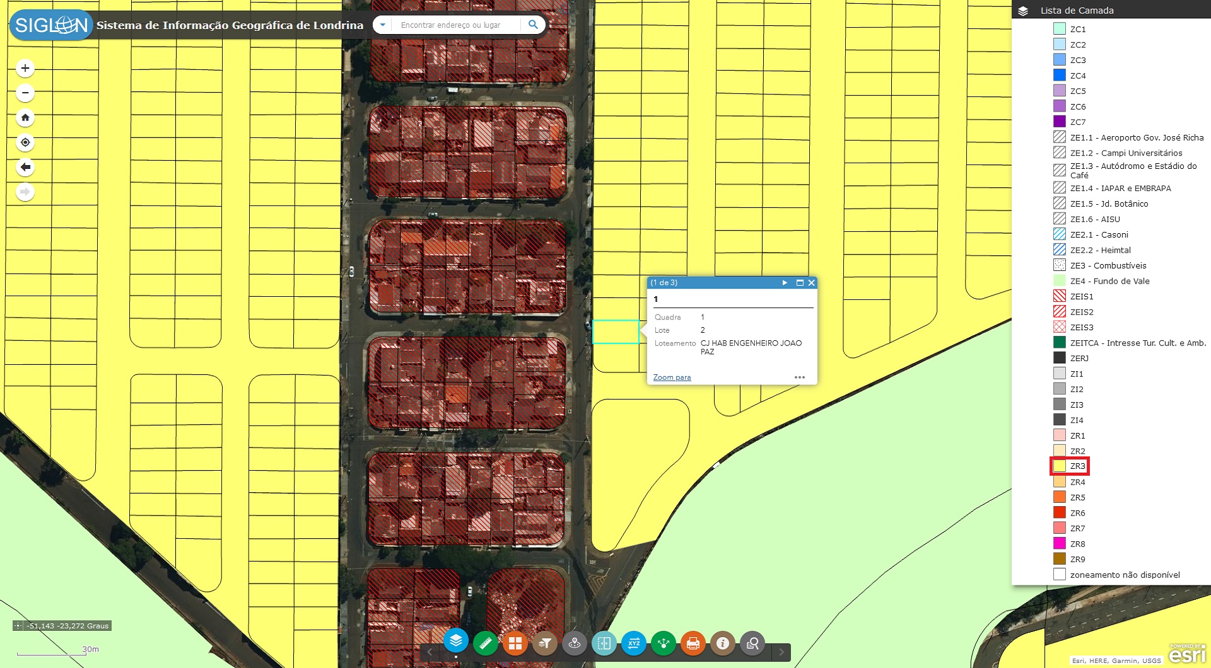Click the SIGLON logo
The width and height of the screenshot is (1211, 668).
pos(51,25)
